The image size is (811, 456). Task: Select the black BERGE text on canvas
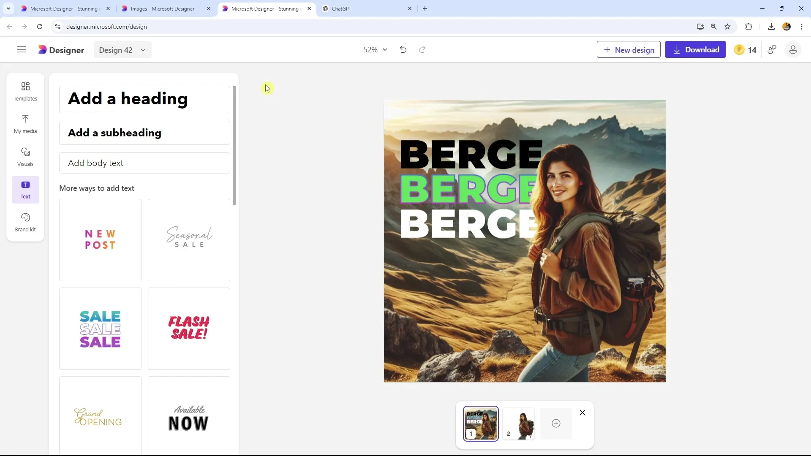click(471, 155)
